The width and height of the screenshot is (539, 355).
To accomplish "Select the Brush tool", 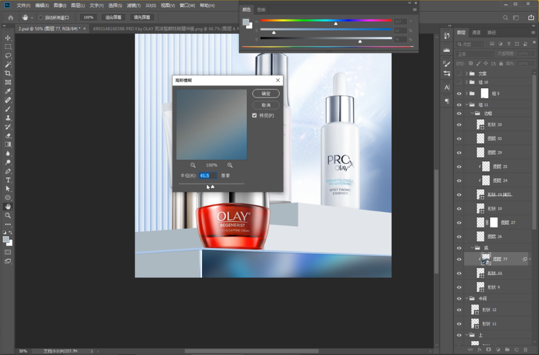I will pos(8,109).
